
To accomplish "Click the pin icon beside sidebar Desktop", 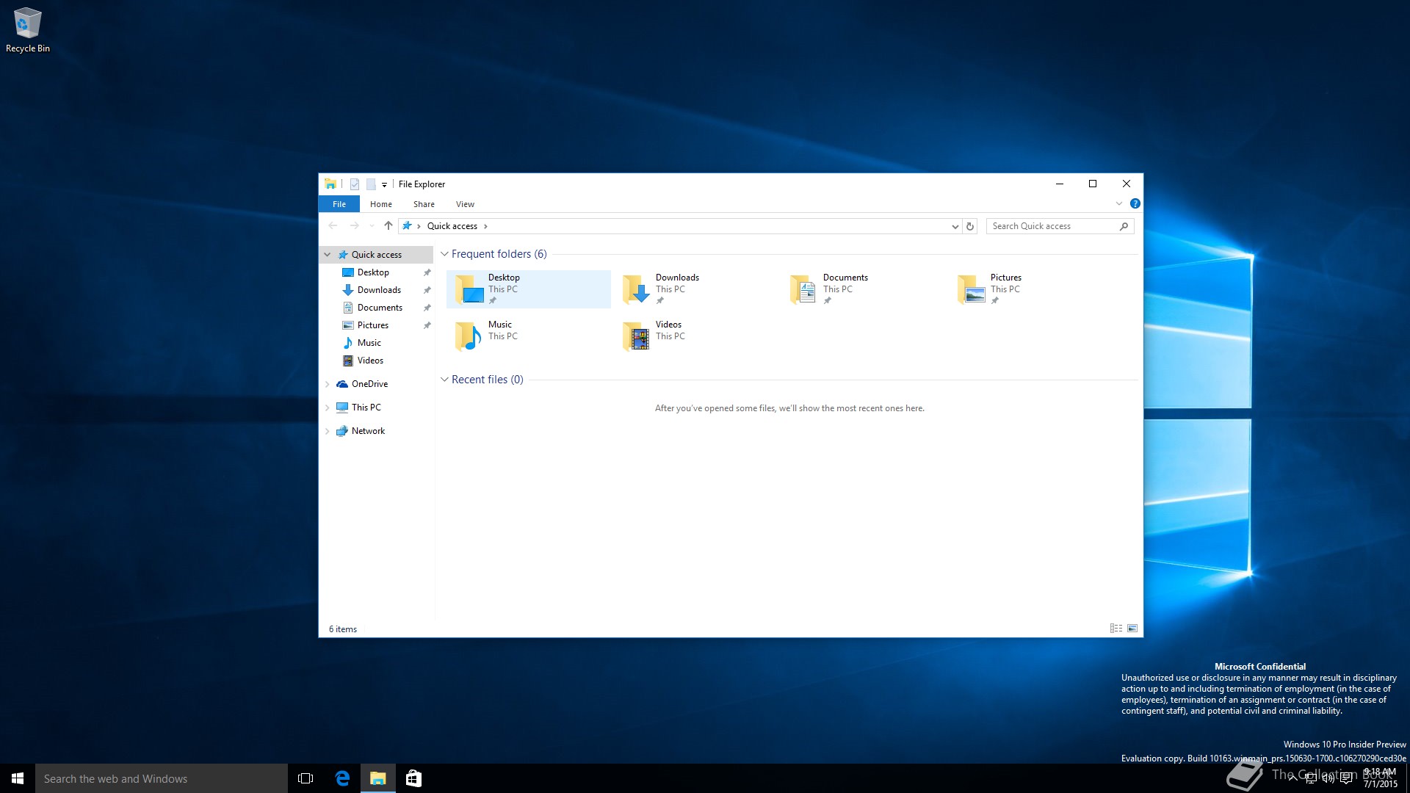I will tap(427, 272).
